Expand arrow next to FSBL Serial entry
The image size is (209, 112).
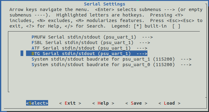(x=145, y=43)
